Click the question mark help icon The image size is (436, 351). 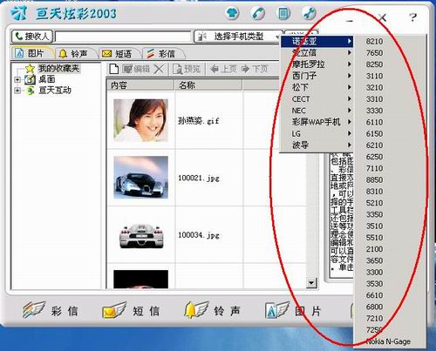pyautogui.click(x=412, y=17)
